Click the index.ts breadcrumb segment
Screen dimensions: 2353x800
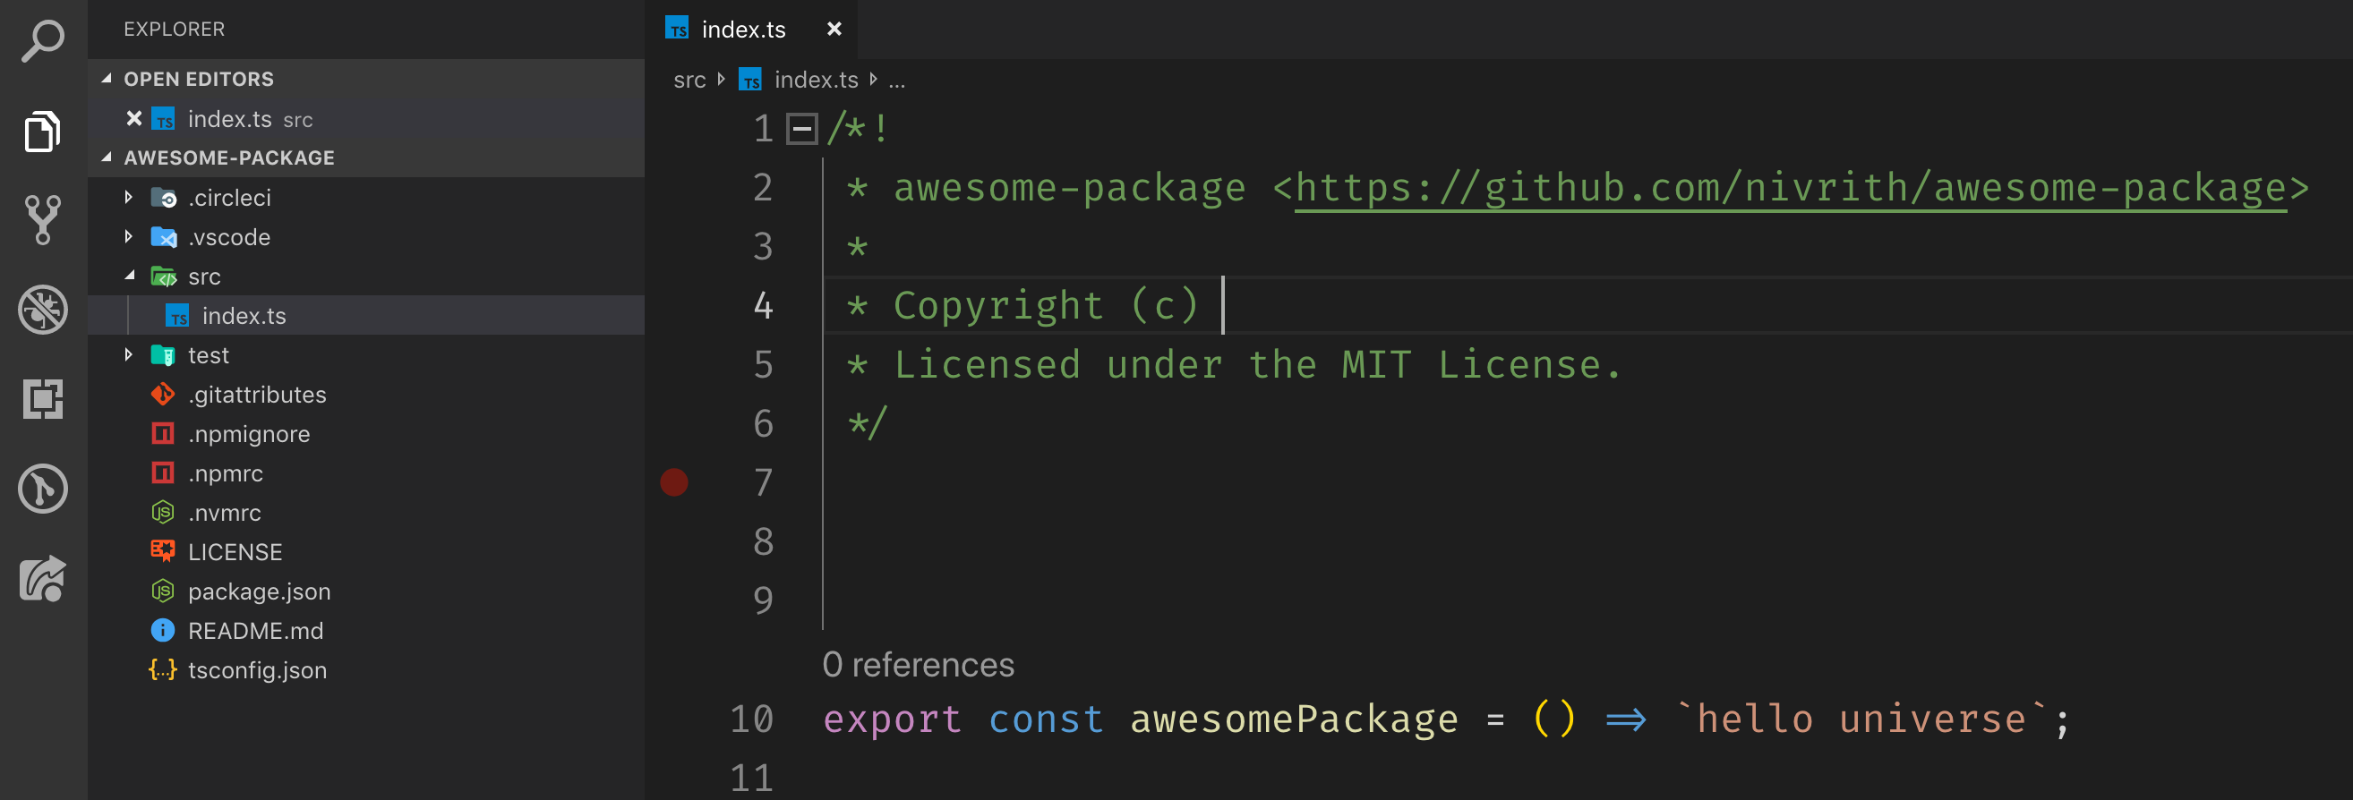tap(816, 80)
